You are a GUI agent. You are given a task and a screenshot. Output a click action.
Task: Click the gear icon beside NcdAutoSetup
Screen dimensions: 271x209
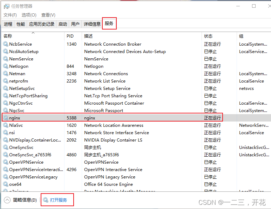6,51
